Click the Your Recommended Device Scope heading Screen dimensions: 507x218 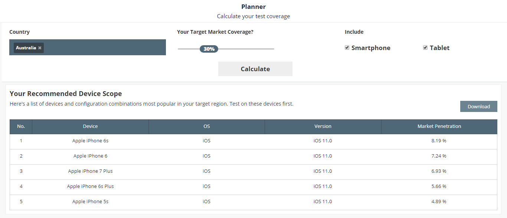pyautogui.click(x=66, y=94)
